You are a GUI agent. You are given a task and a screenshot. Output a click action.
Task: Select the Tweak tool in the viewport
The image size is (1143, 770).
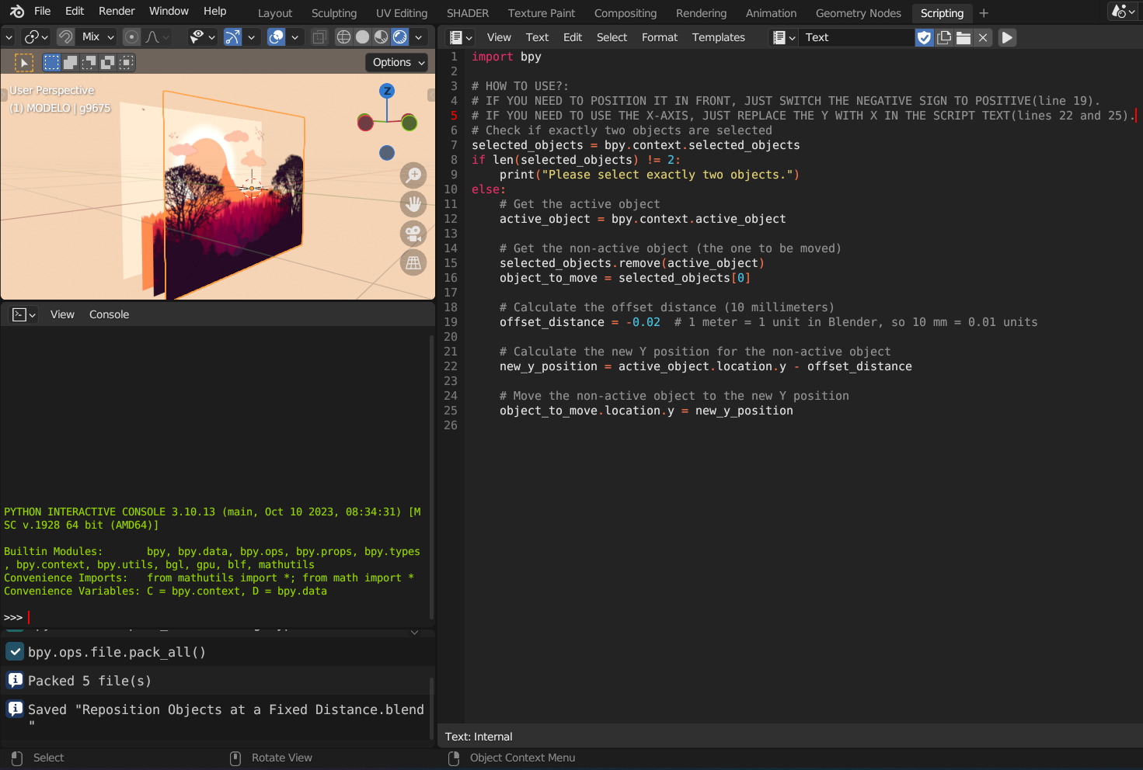[24, 62]
